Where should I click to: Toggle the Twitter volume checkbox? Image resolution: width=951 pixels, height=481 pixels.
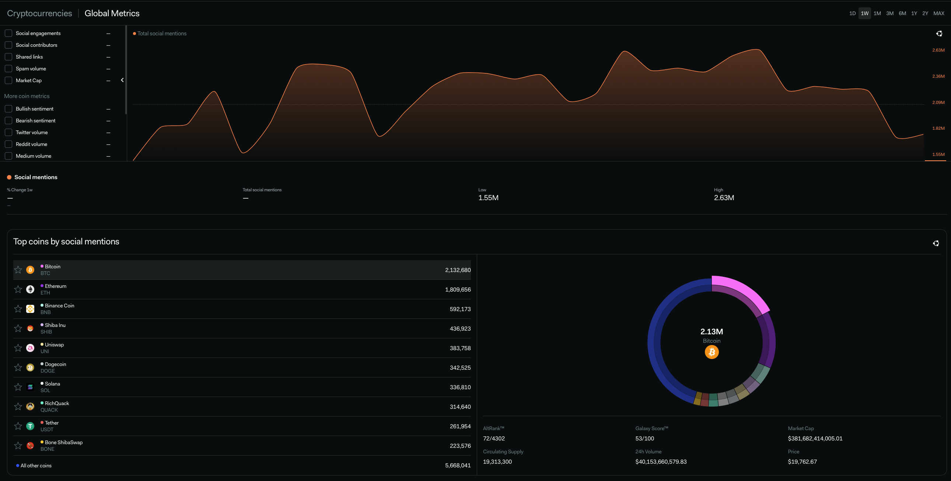8,132
